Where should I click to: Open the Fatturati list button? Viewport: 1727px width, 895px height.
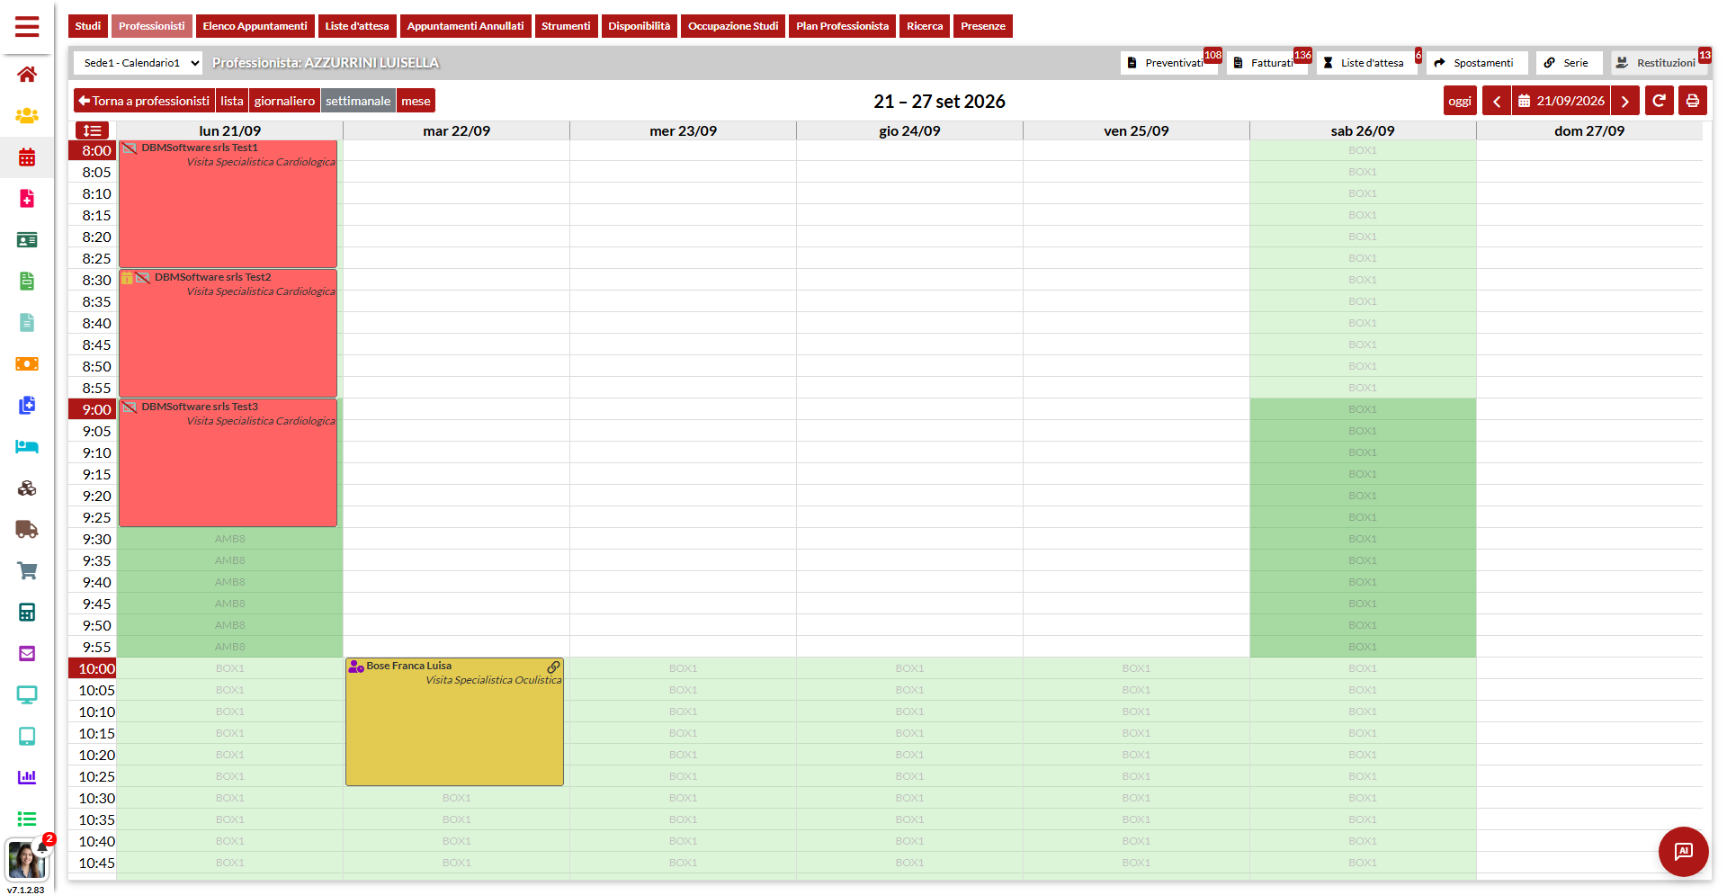point(1266,63)
